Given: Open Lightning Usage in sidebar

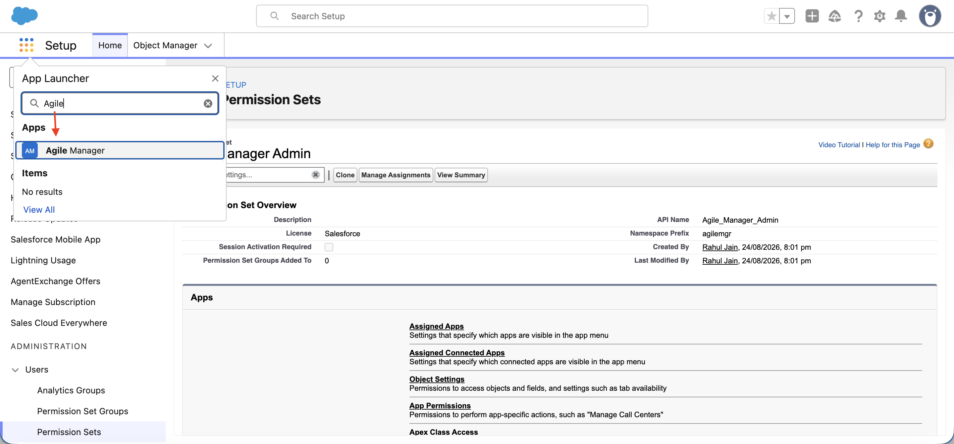Looking at the screenshot, I should point(43,260).
